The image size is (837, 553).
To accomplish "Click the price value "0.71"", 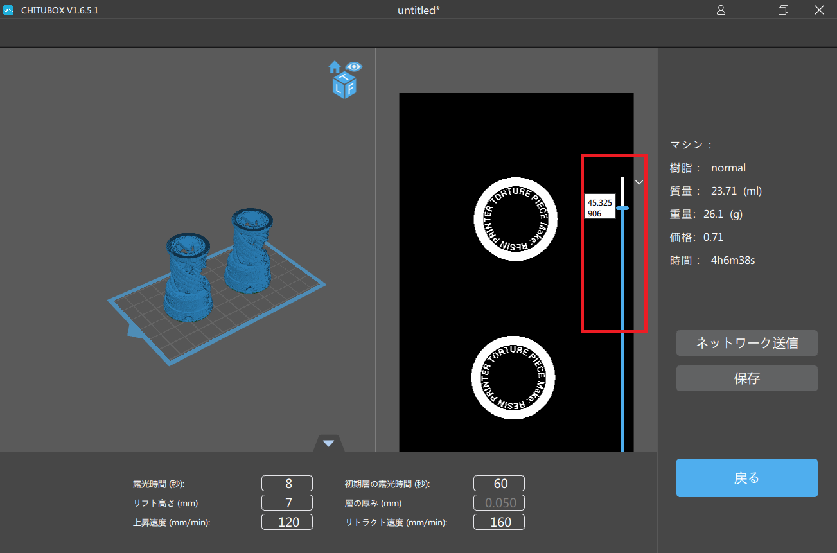I will (x=713, y=238).
